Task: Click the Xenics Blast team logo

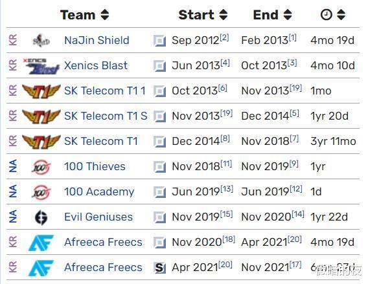Action: pos(41,66)
